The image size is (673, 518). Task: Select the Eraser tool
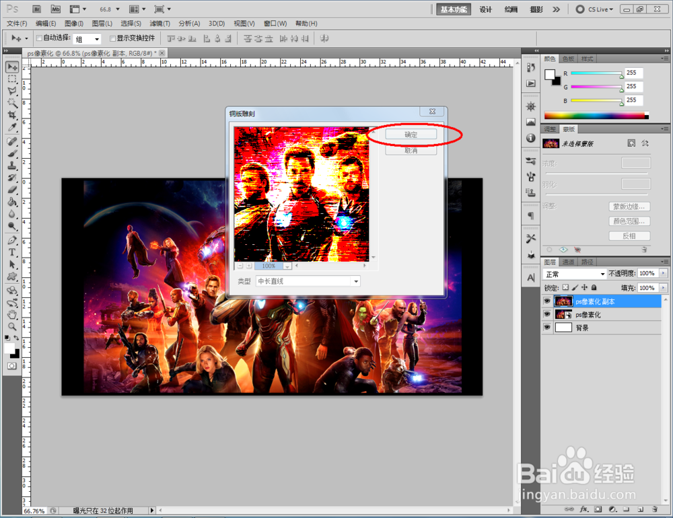[x=12, y=190]
